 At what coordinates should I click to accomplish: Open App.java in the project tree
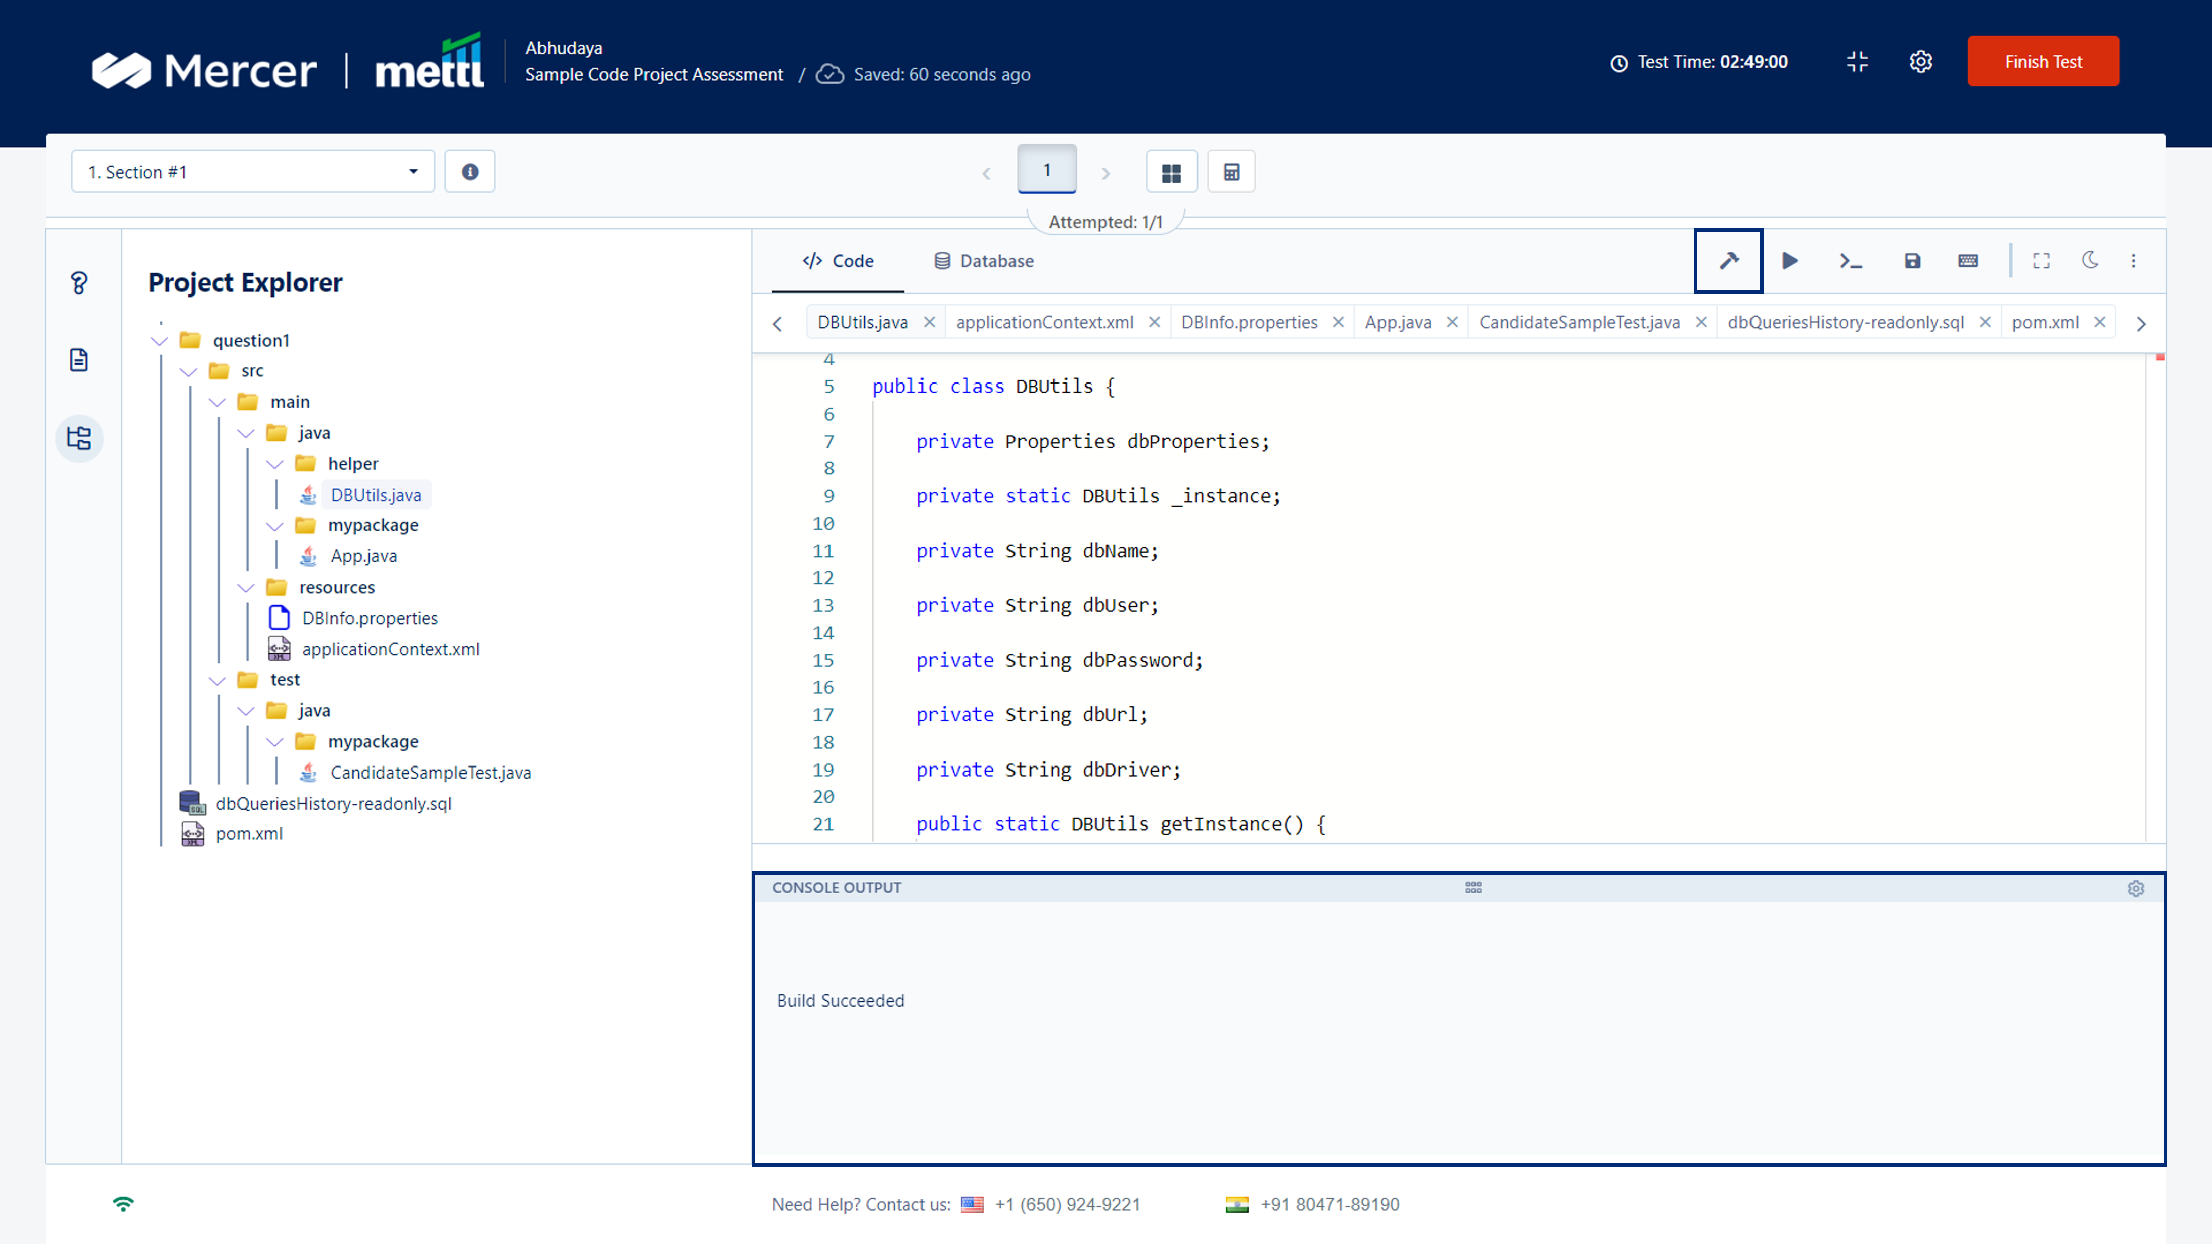coord(363,556)
